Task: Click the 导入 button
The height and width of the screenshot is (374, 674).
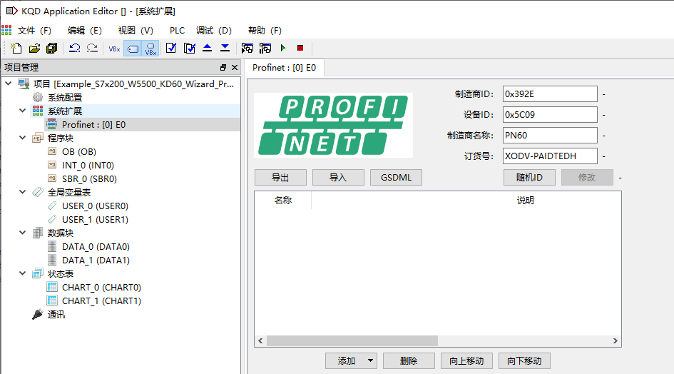Action: (338, 177)
